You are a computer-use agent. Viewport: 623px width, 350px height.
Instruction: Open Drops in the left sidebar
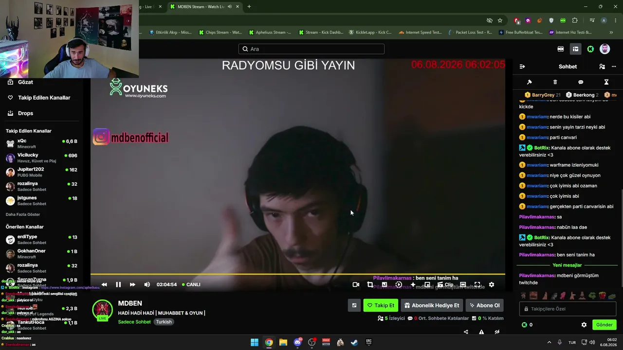pyautogui.click(x=25, y=113)
